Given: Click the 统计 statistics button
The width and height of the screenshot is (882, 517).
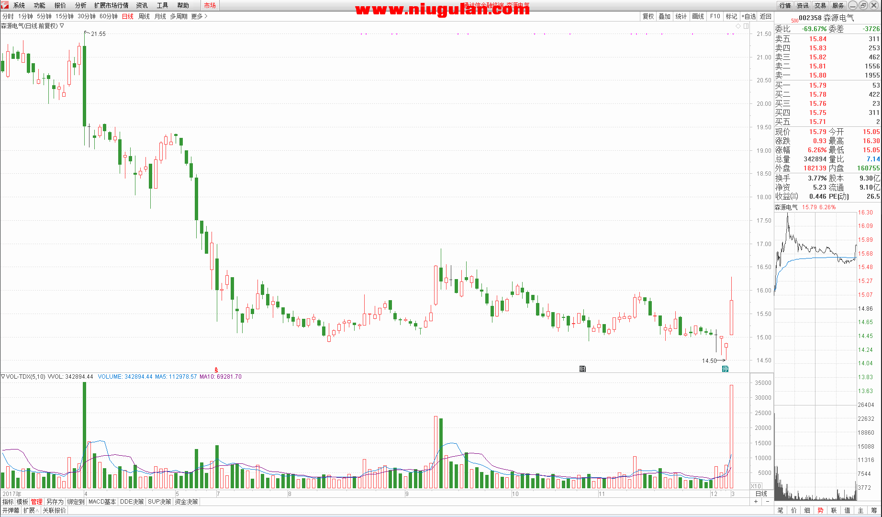Looking at the screenshot, I should [x=681, y=16].
